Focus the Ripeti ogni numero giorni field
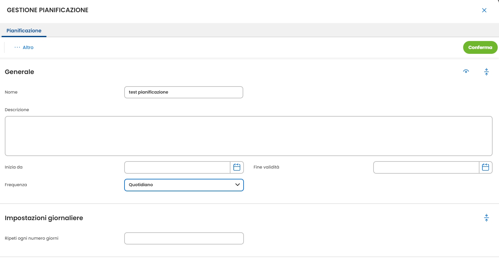The width and height of the screenshot is (499, 273). tap(184, 238)
